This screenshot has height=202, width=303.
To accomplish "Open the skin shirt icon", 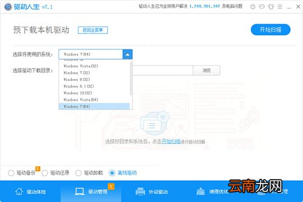I will 271,7.
